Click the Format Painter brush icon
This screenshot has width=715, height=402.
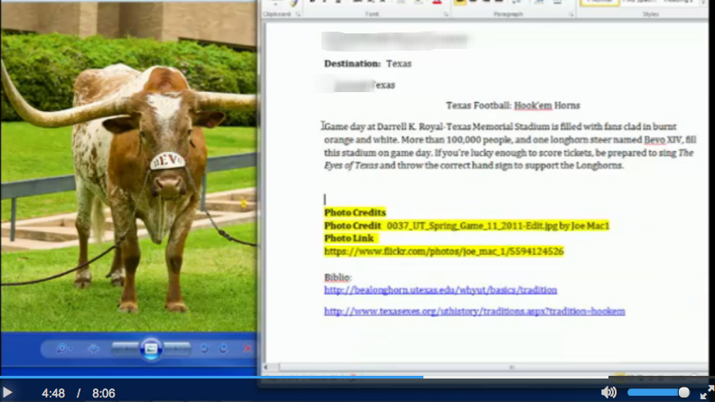(x=293, y=4)
